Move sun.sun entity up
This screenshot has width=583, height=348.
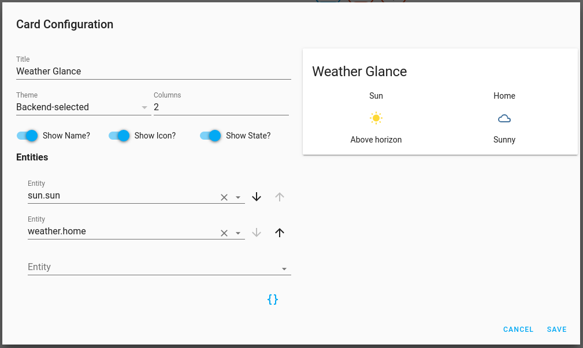[280, 197]
